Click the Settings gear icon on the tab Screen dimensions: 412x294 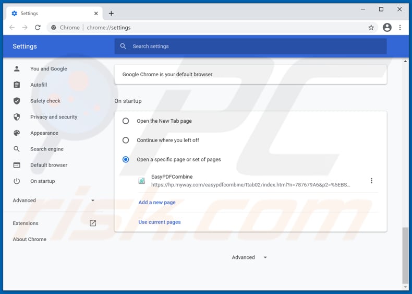pos(14,13)
